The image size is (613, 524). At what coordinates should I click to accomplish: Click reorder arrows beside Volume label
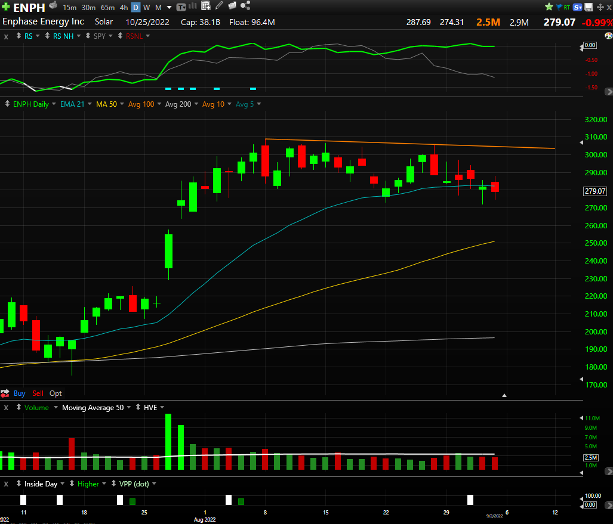pyautogui.click(x=19, y=407)
